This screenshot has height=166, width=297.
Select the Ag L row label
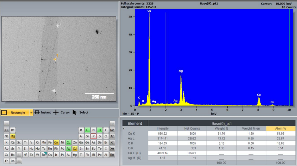131,138
